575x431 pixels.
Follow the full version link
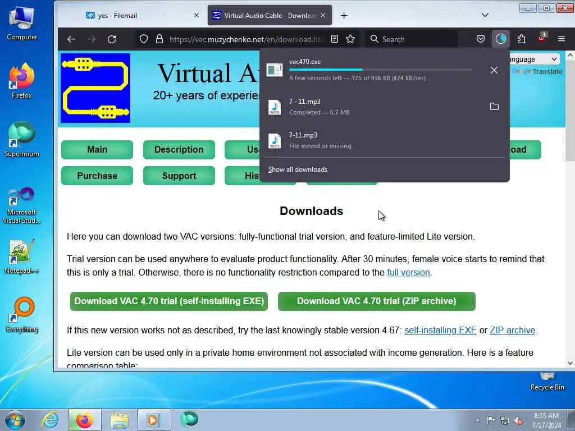tap(409, 273)
